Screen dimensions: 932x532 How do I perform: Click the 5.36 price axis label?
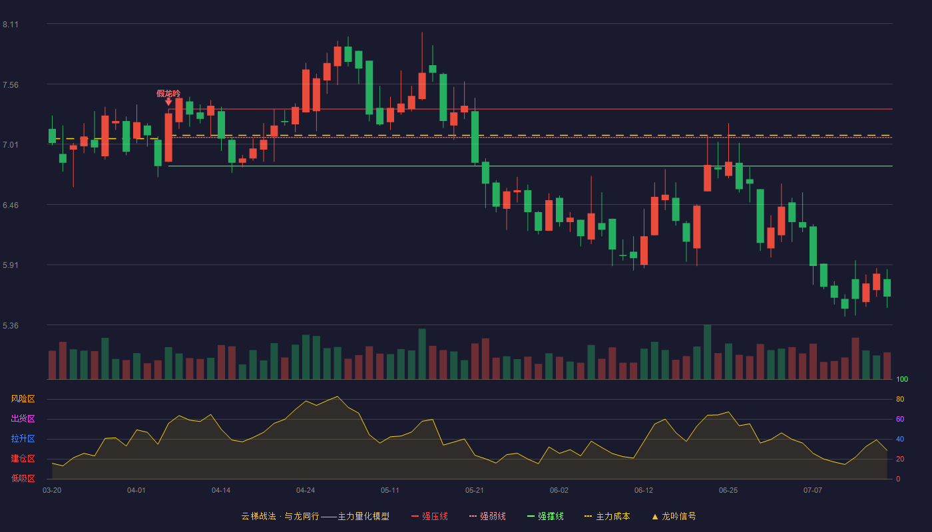(x=11, y=326)
